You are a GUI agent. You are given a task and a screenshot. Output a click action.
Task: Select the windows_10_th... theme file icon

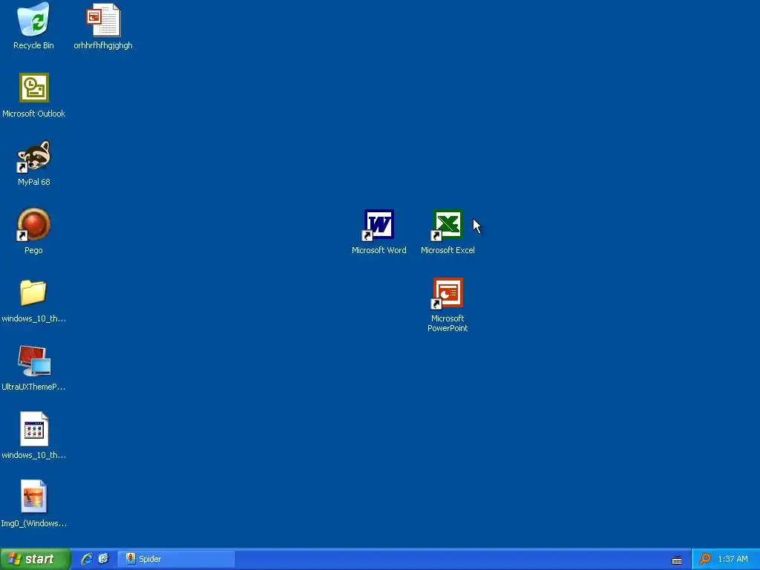[34, 429]
